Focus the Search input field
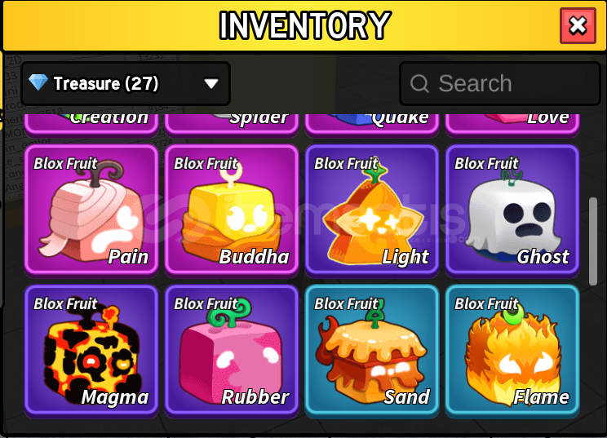This screenshot has height=438, width=607. tap(500, 83)
